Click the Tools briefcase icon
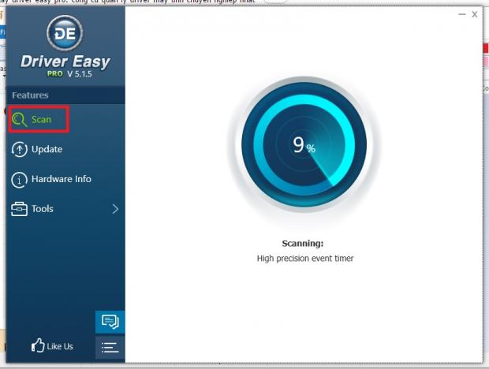The image size is (489, 369). point(19,209)
